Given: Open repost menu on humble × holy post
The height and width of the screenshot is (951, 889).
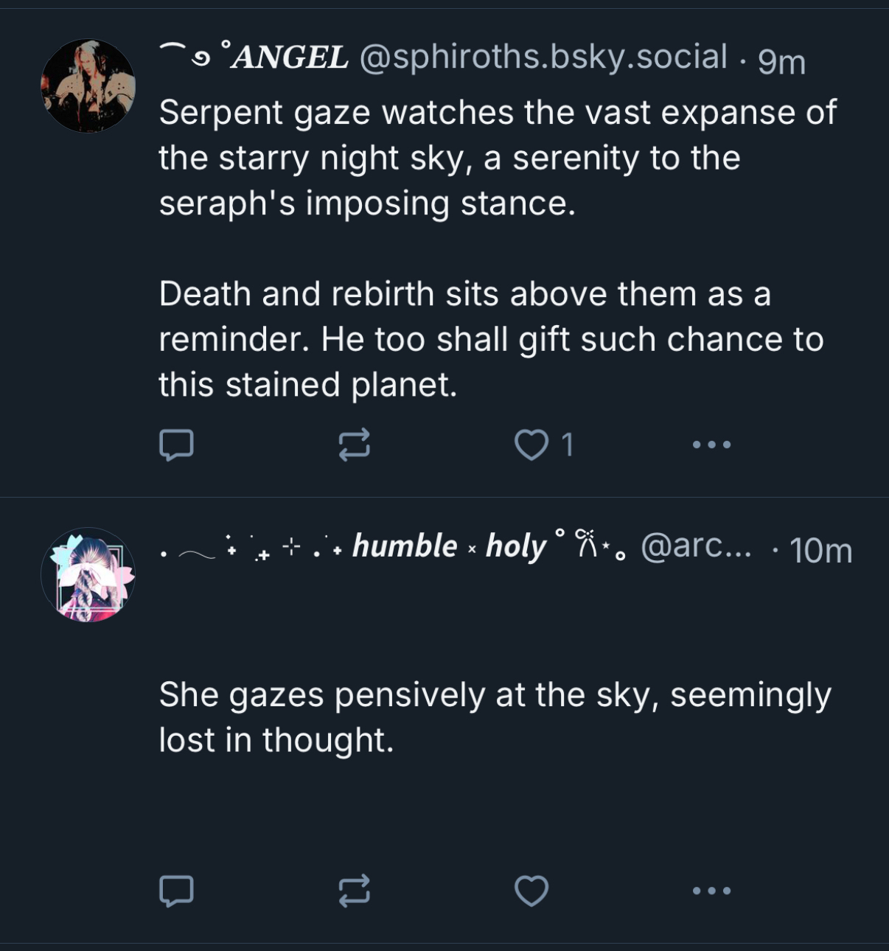Looking at the screenshot, I should [354, 891].
